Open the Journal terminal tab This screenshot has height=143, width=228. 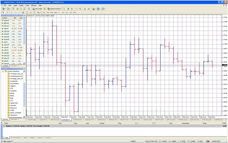tap(48, 138)
